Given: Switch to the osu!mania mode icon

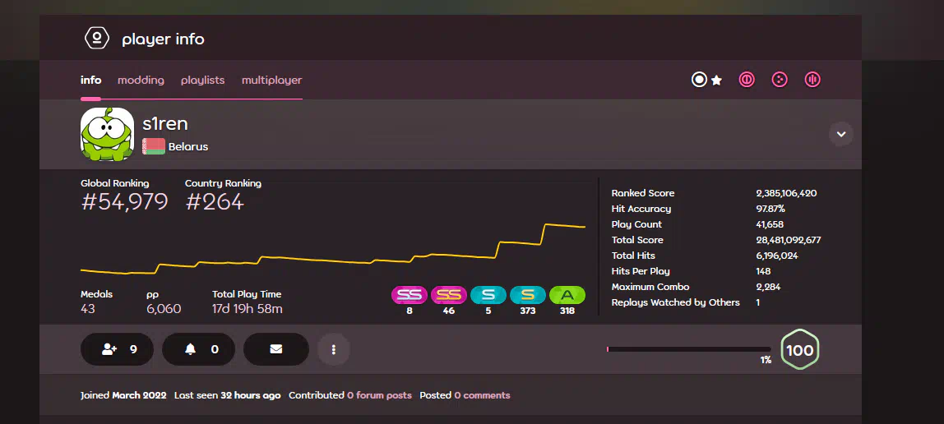Looking at the screenshot, I should [812, 80].
